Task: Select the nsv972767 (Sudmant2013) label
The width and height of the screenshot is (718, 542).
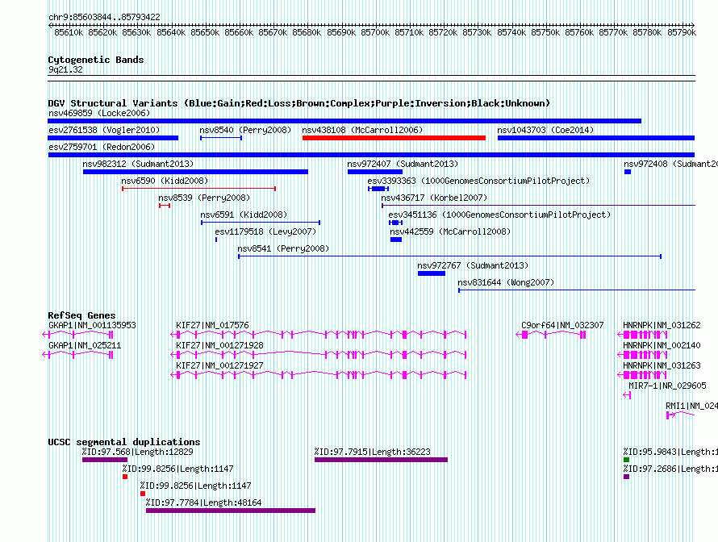Action: [x=473, y=265]
